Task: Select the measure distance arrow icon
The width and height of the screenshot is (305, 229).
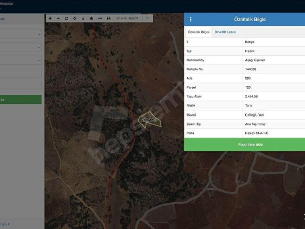Action: (x=100, y=18)
